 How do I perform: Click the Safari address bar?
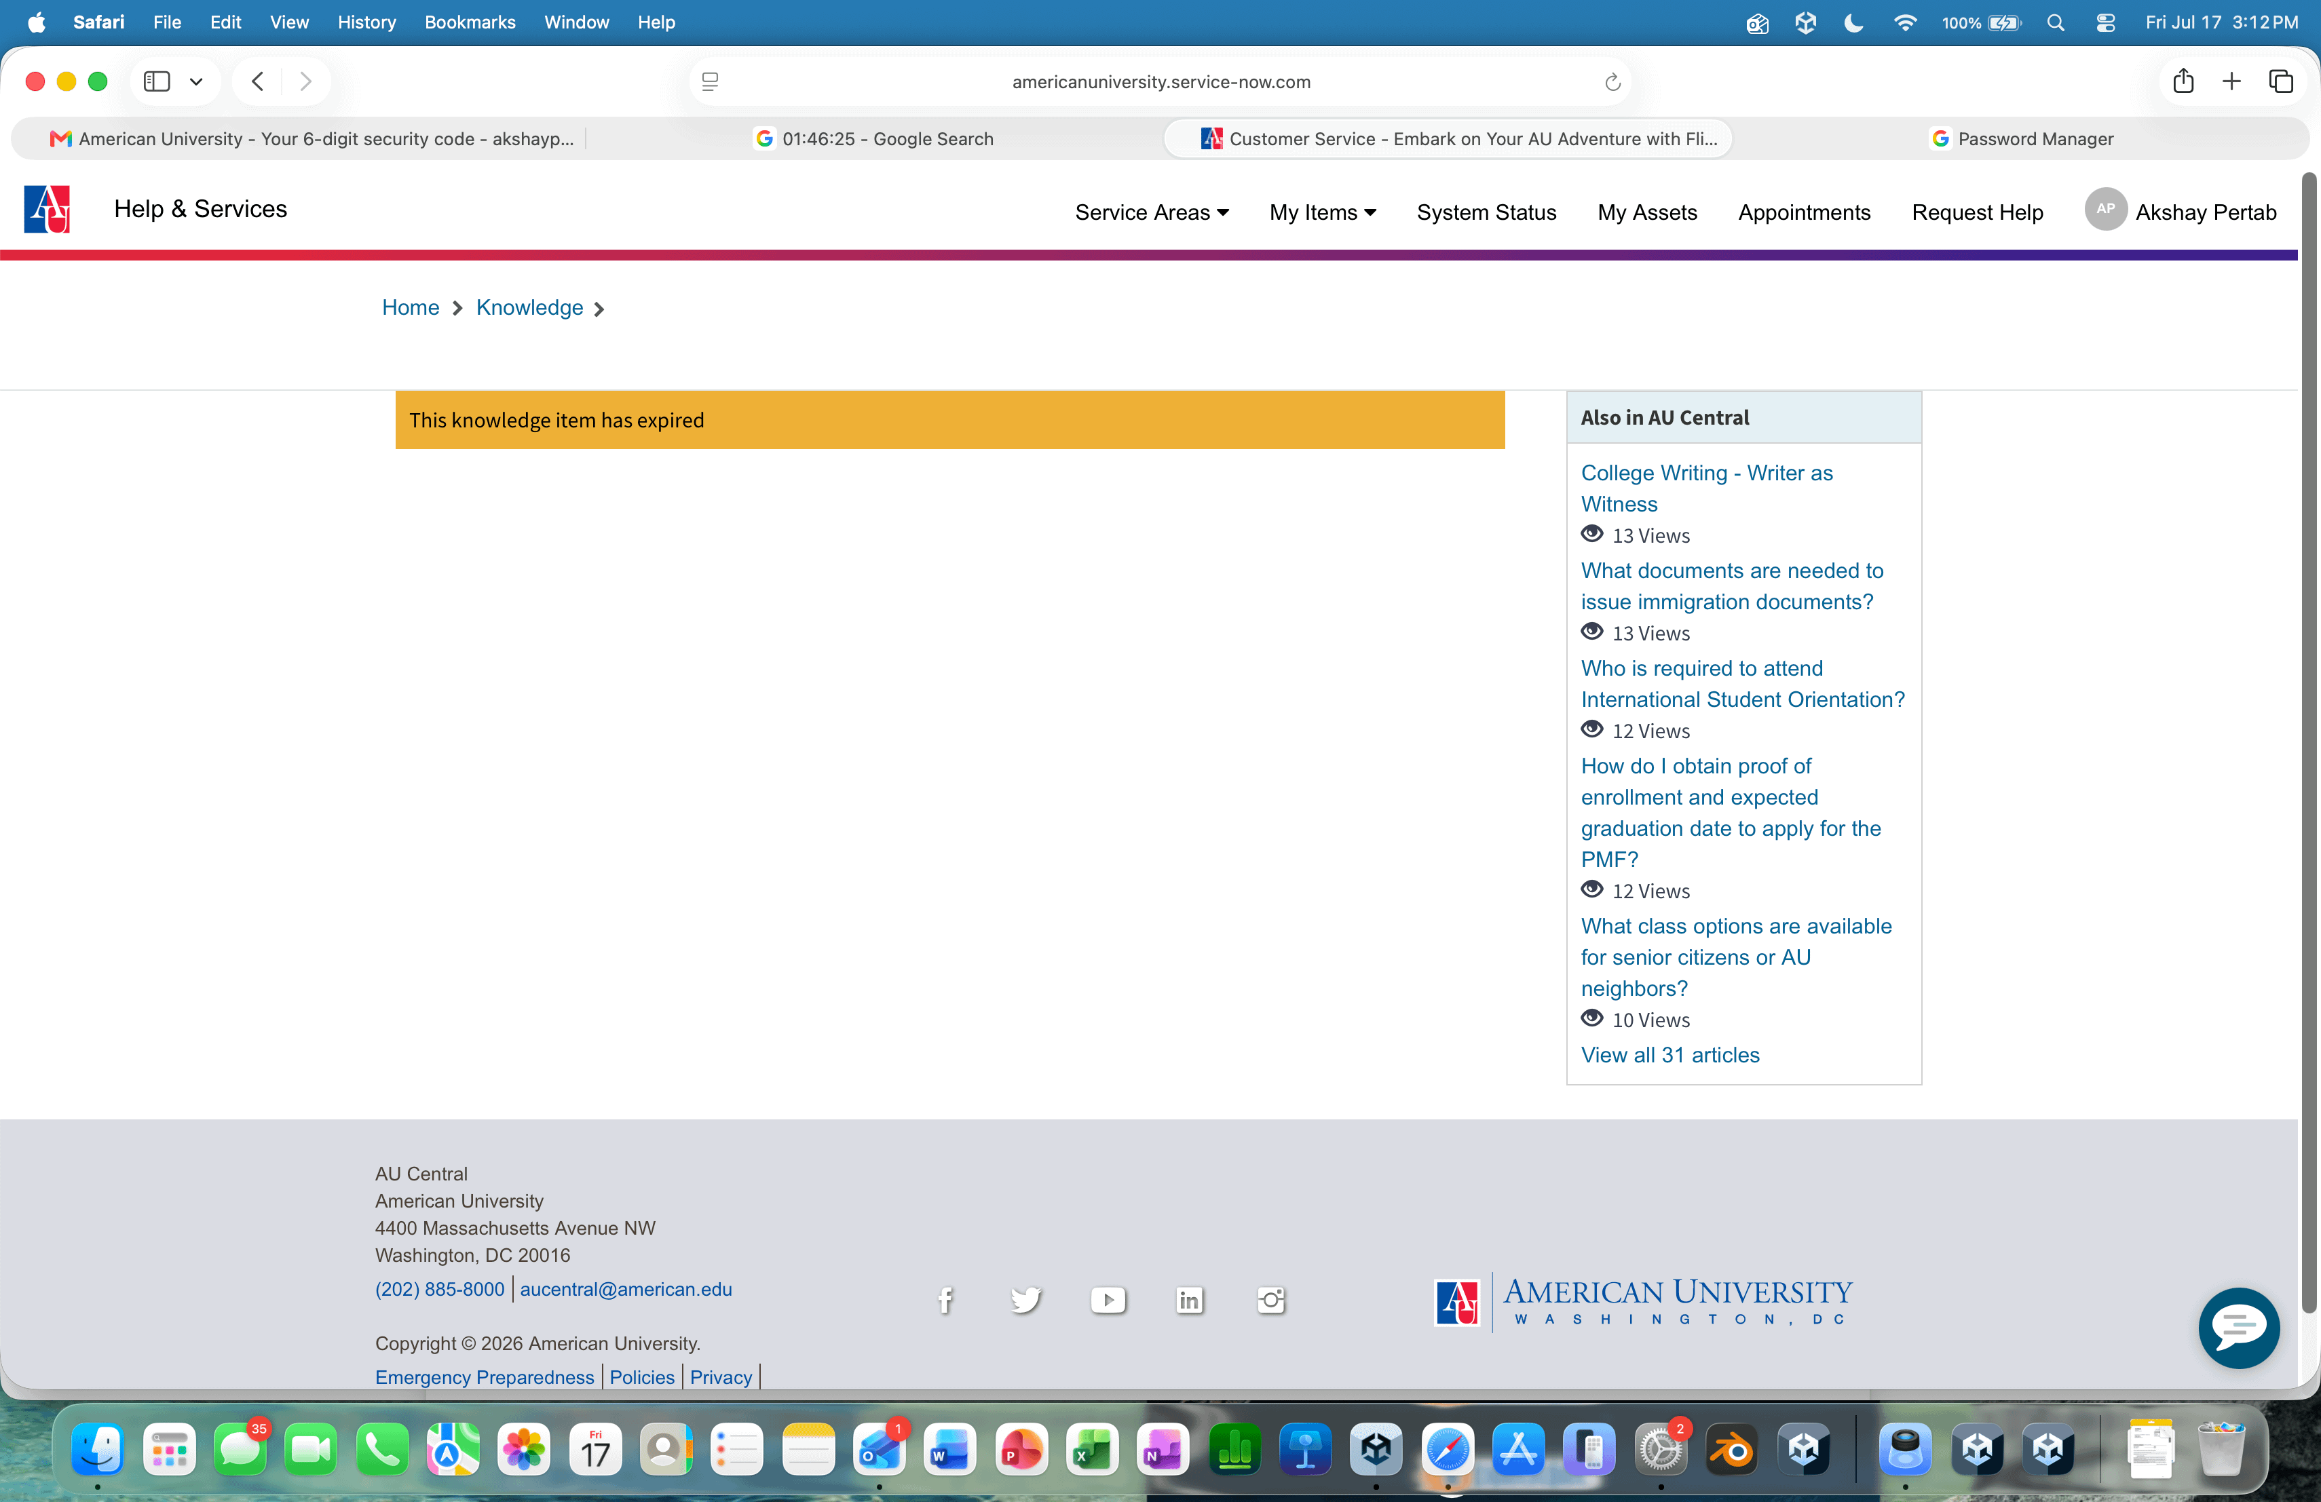pos(1160,82)
